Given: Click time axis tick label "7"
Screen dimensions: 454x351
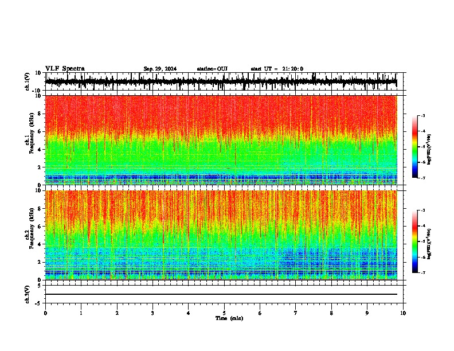Looking at the screenshot, I should point(296,313).
